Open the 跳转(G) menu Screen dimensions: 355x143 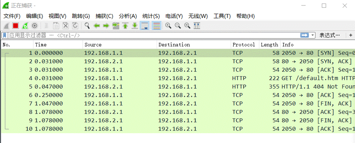pyautogui.click(x=81, y=16)
